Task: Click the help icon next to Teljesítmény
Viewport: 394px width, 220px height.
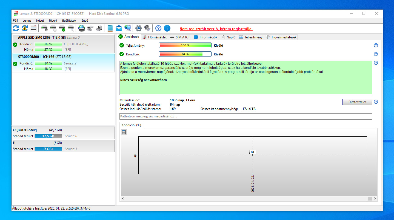Action: pyautogui.click(x=376, y=46)
